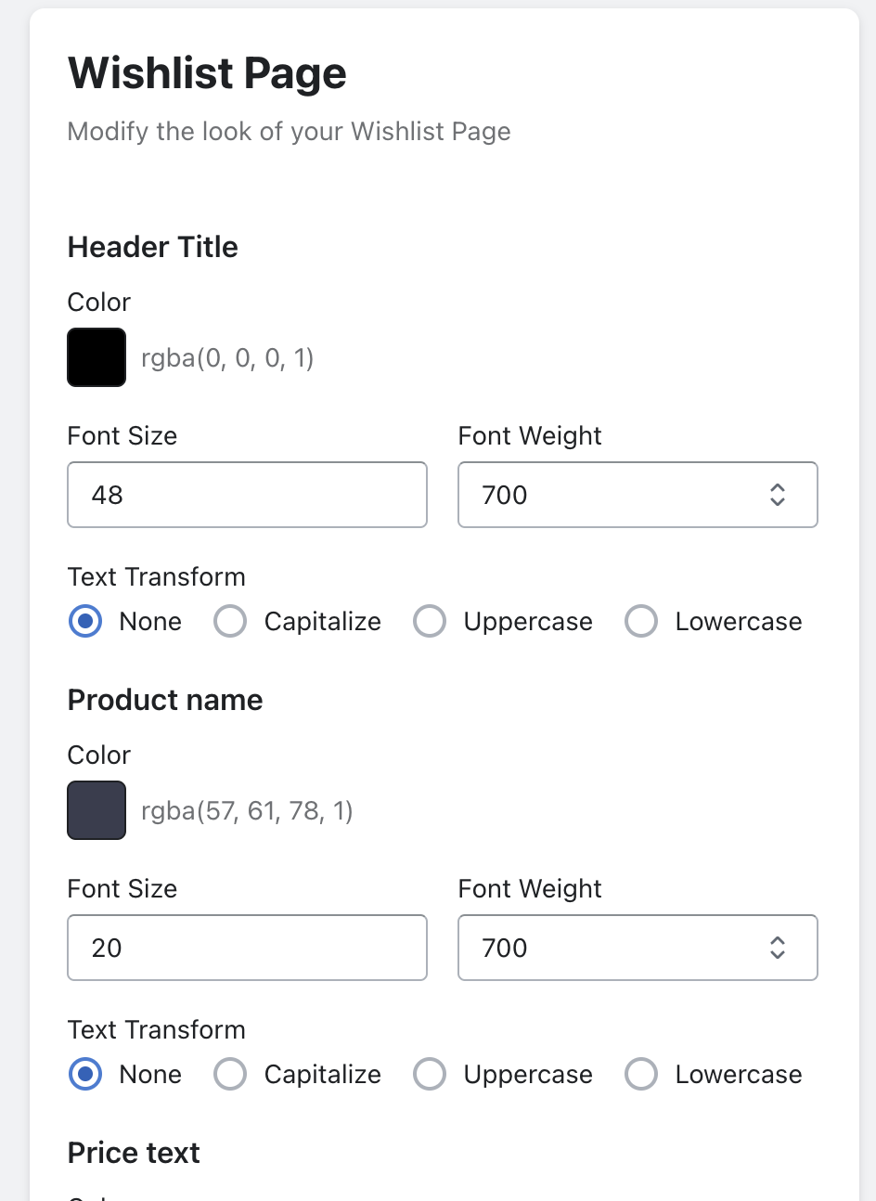Click the Header Title Font Weight arrows icon
Screen dimensions: 876x1201
tap(778, 495)
